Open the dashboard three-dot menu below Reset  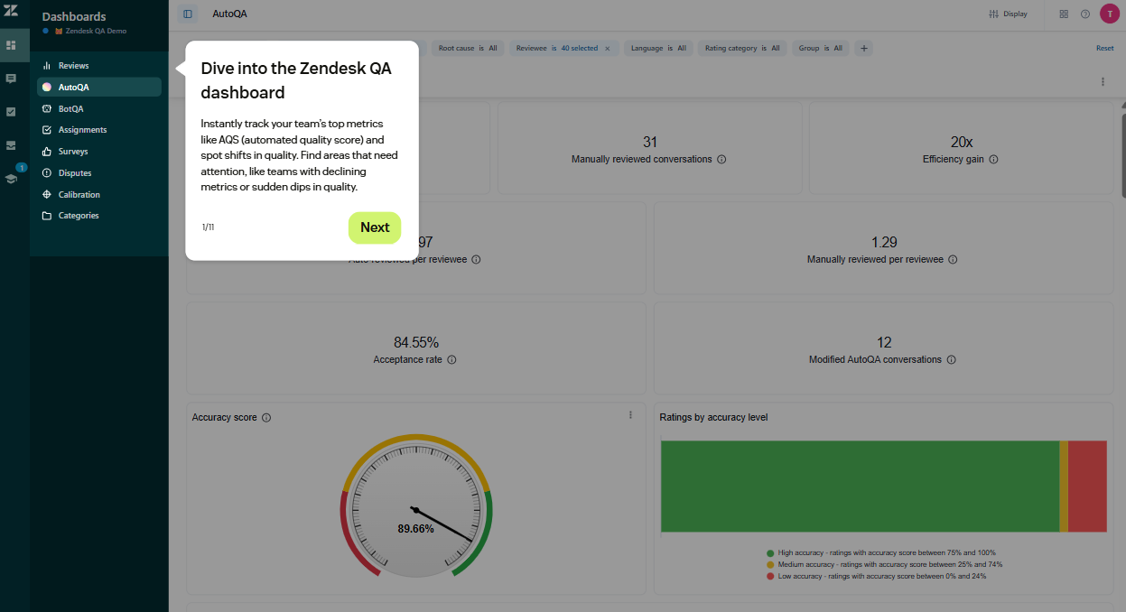pyautogui.click(x=1103, y=81)
